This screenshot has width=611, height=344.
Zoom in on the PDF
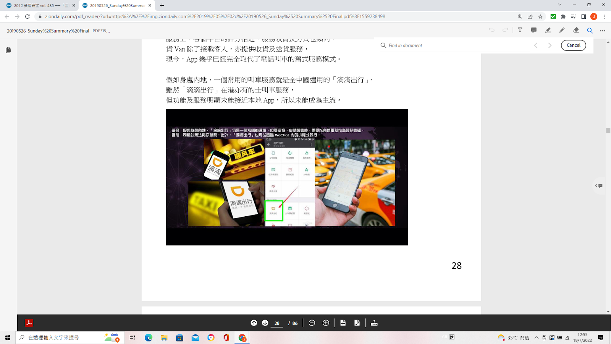326,323
